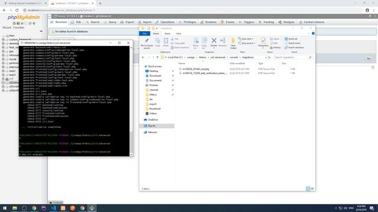Open the New item dropdown in ribbon
This screenshot has height=212, width=378.
246,39
